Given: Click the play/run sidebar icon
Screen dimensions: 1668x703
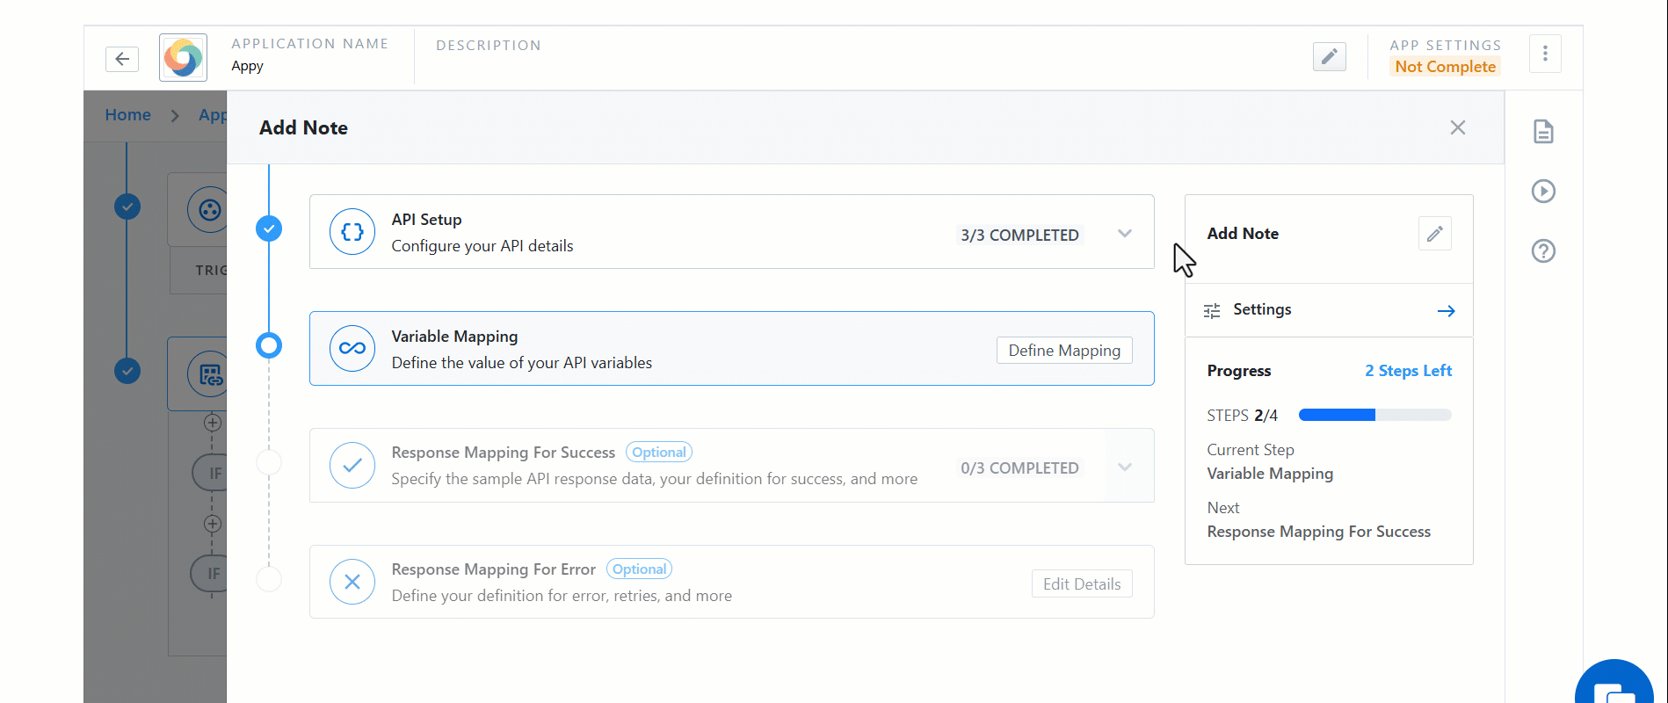Looking at the screenshot, I should click(1543, 192).
